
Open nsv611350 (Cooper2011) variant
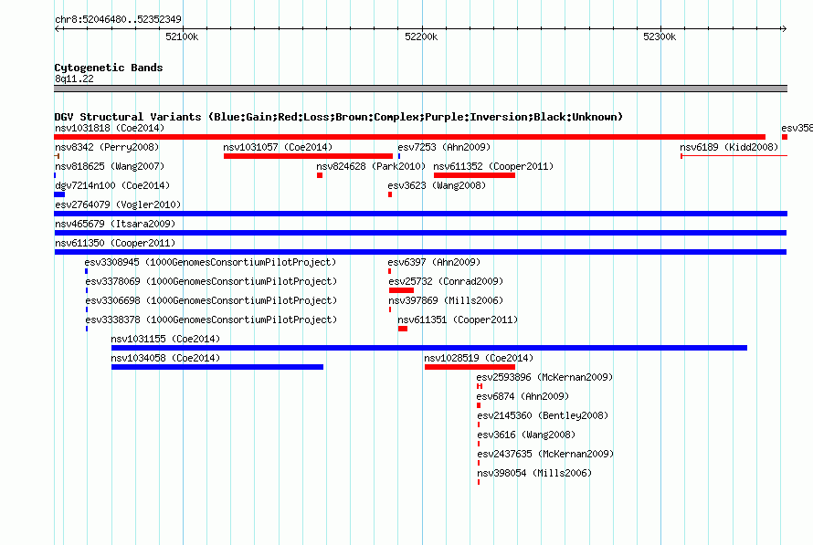point(115,243)
